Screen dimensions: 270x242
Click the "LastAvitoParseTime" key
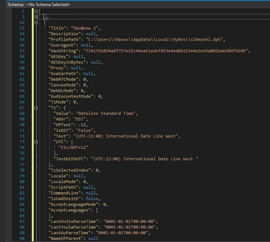(x=73, y=221)
